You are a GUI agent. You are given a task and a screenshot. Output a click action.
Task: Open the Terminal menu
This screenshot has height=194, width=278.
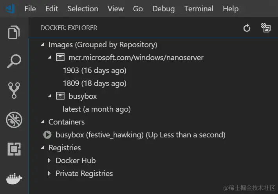(x=199, y=9)
